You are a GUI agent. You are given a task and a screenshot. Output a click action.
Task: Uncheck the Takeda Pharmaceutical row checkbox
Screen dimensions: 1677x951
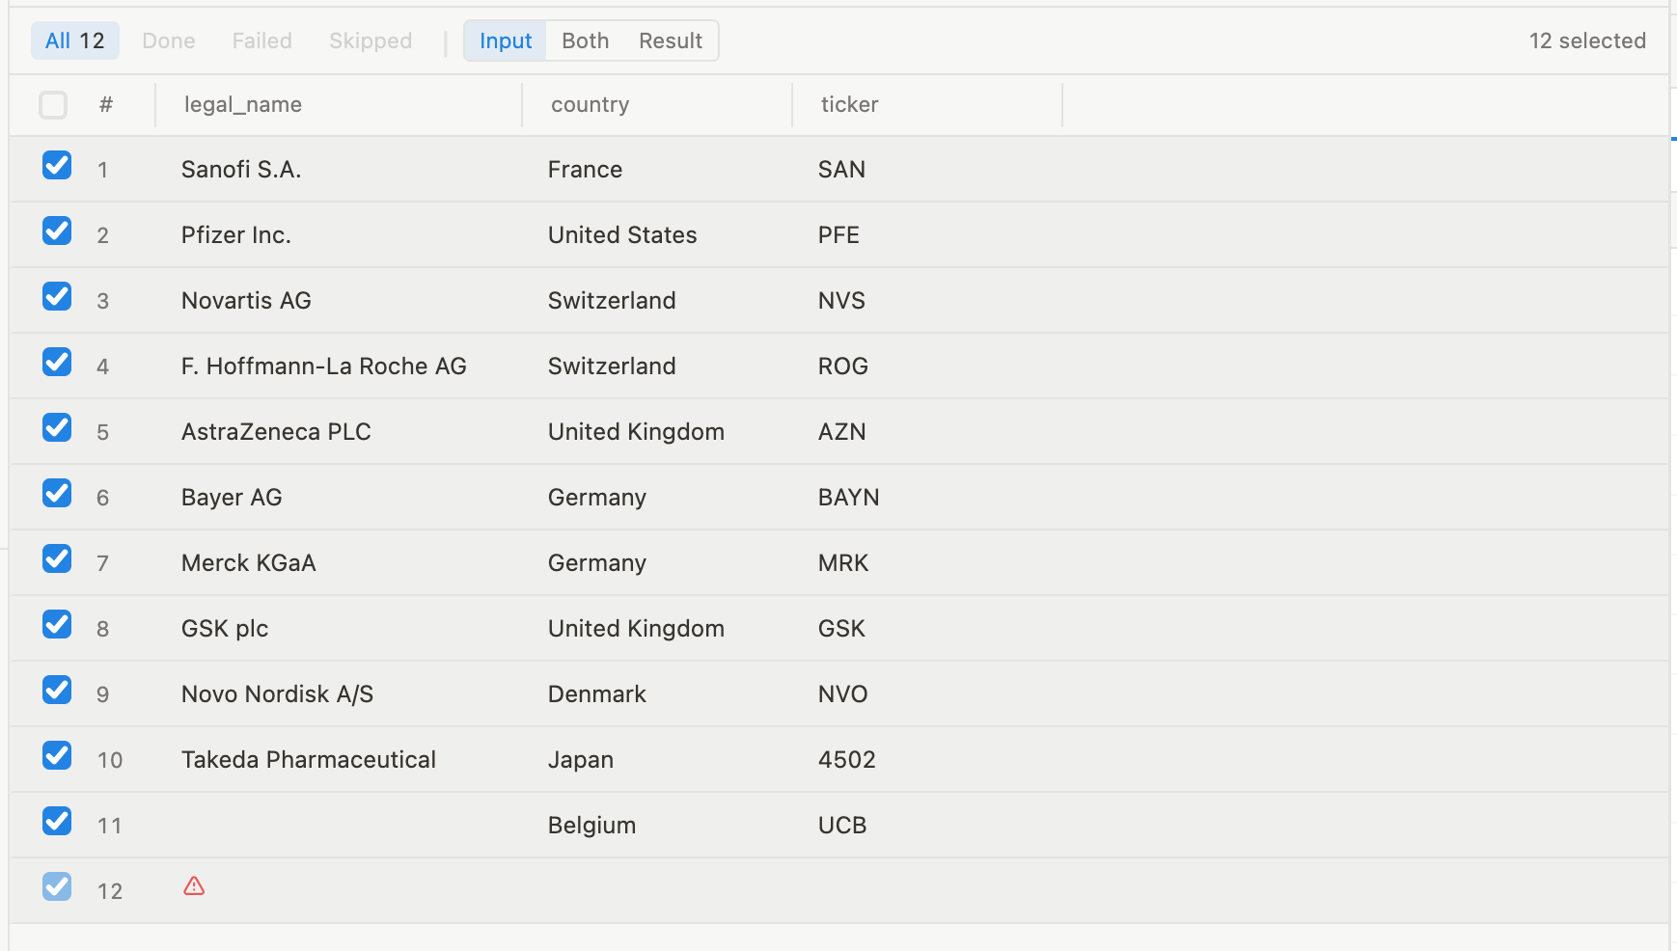pyautogui.click(x=57, y=755)
